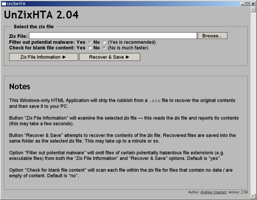Click the UnZixHTA 2.04 heading

[x=41, y=14]
